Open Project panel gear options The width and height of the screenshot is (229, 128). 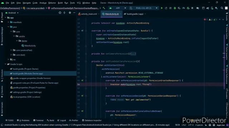click(x=70, y=13)
